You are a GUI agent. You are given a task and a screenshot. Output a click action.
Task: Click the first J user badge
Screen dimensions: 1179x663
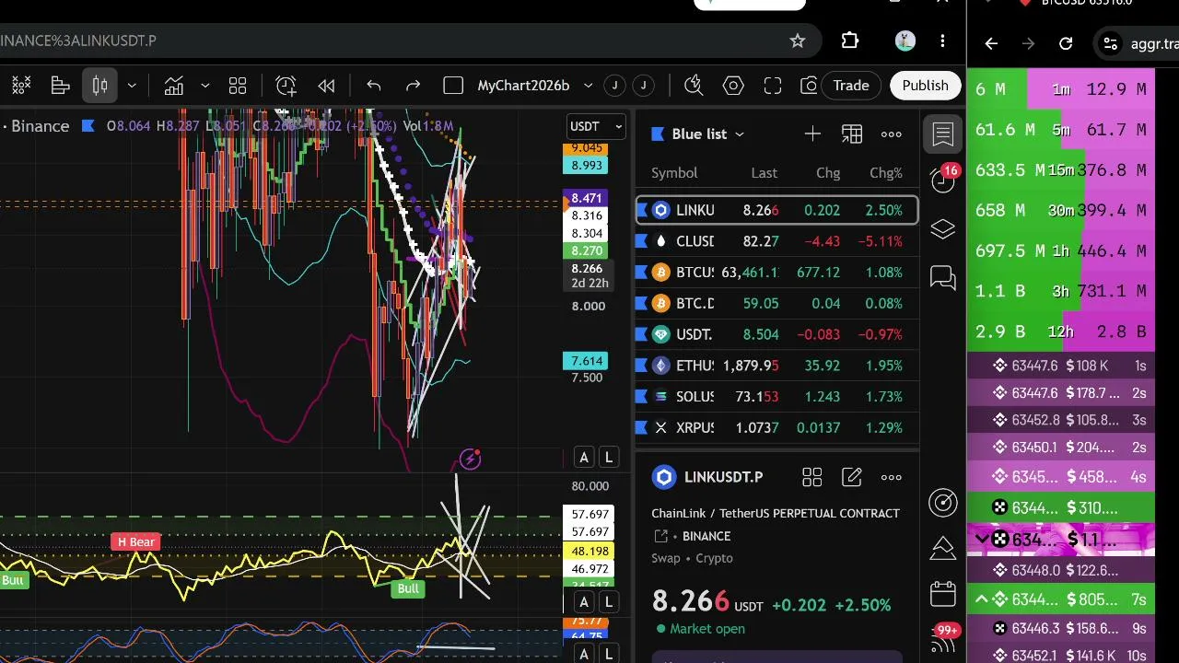click(x=614, y=86)
